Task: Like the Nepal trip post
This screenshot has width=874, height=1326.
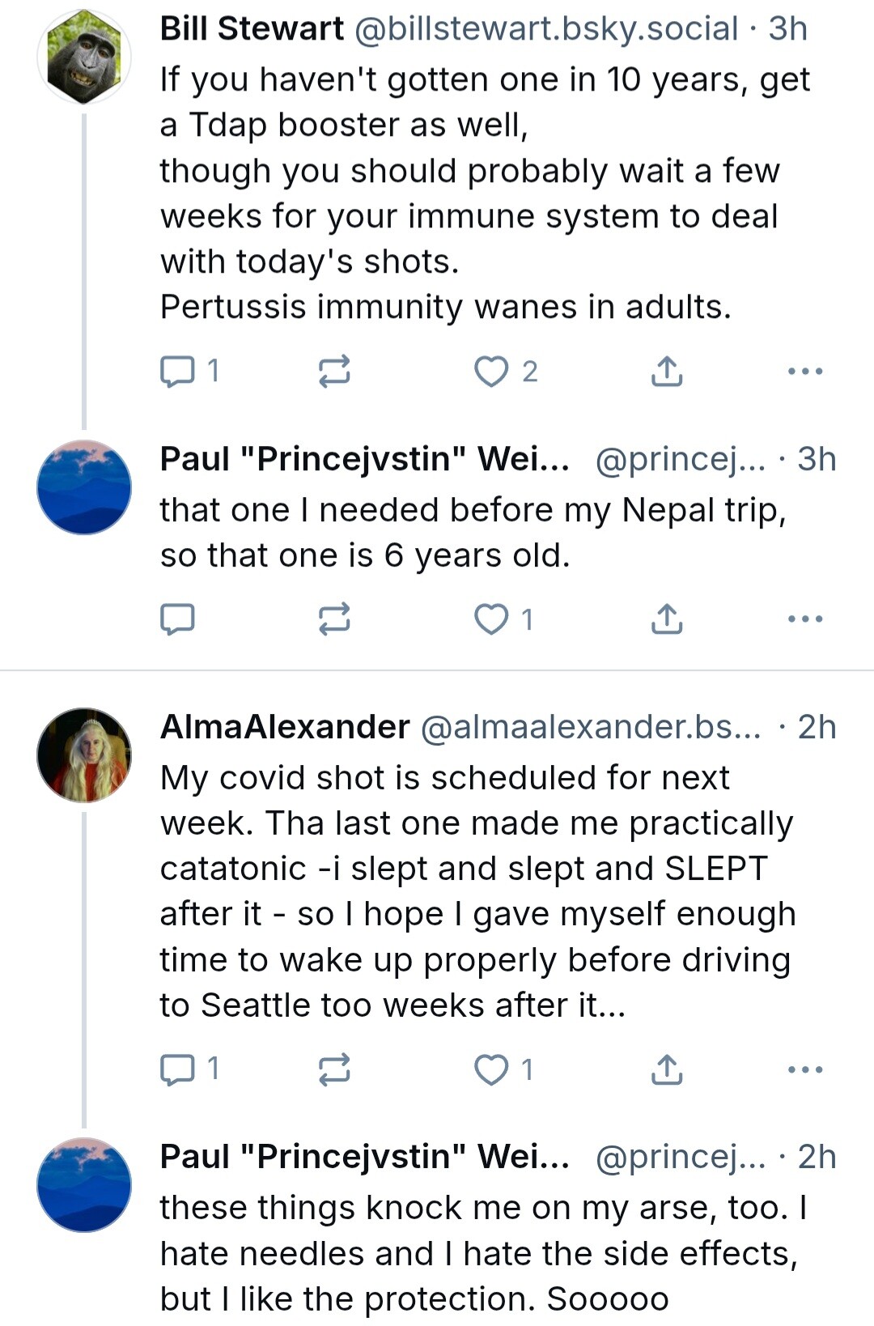Action: (x=503, y=619)
